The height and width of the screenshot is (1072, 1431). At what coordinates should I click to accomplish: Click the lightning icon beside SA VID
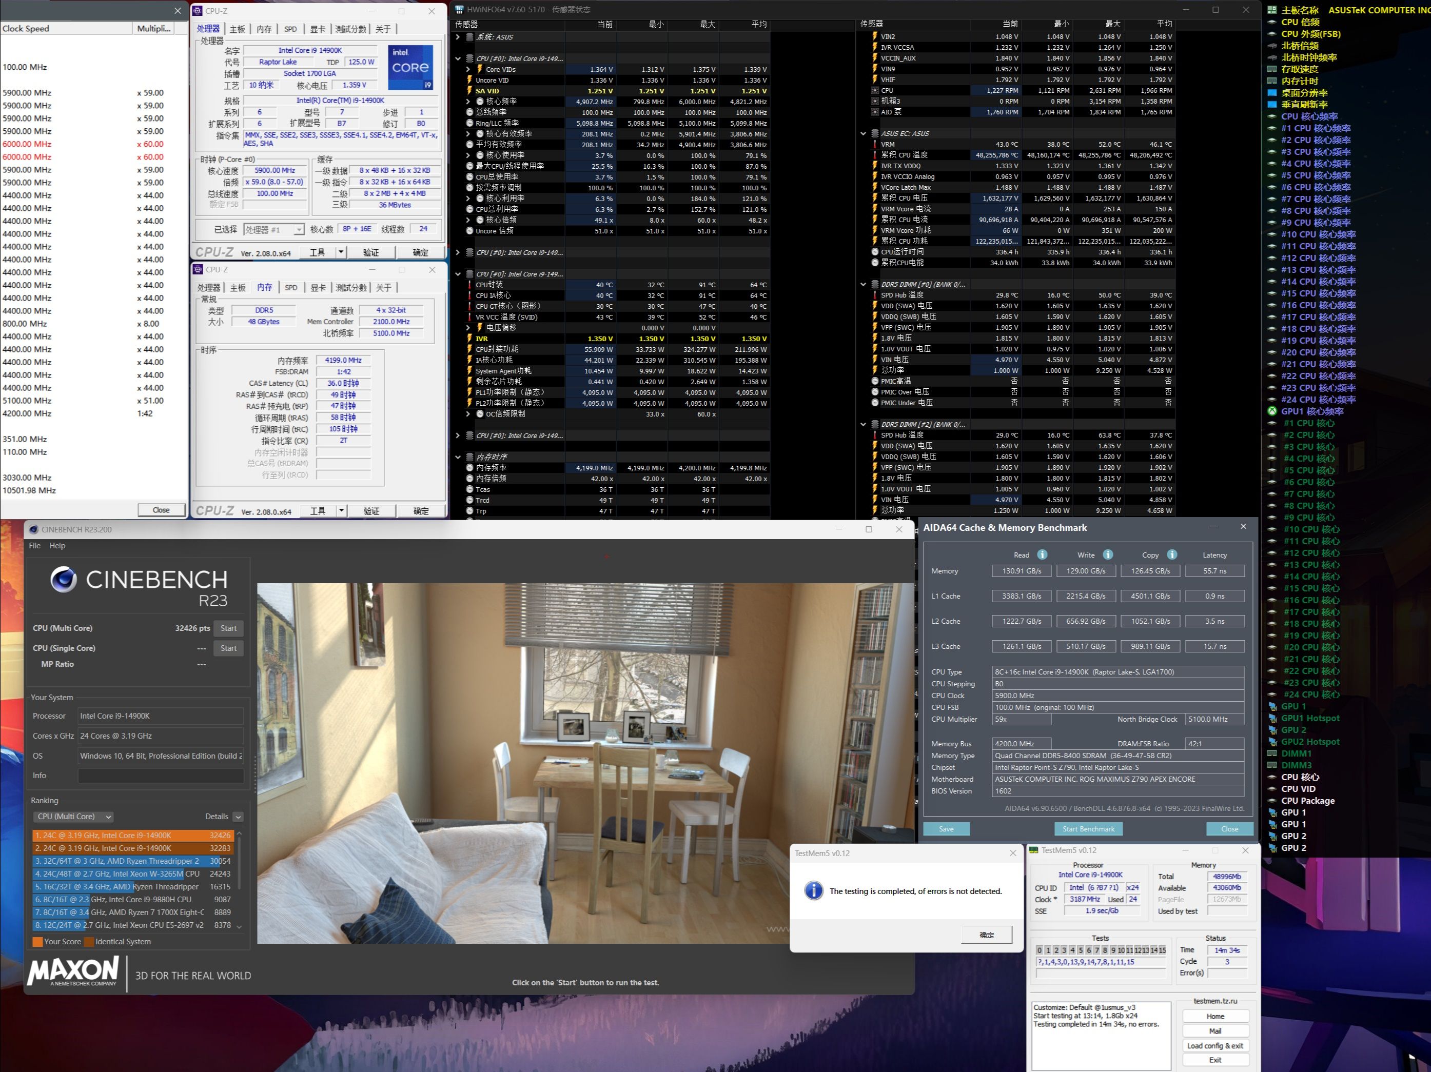pos(469,91)
